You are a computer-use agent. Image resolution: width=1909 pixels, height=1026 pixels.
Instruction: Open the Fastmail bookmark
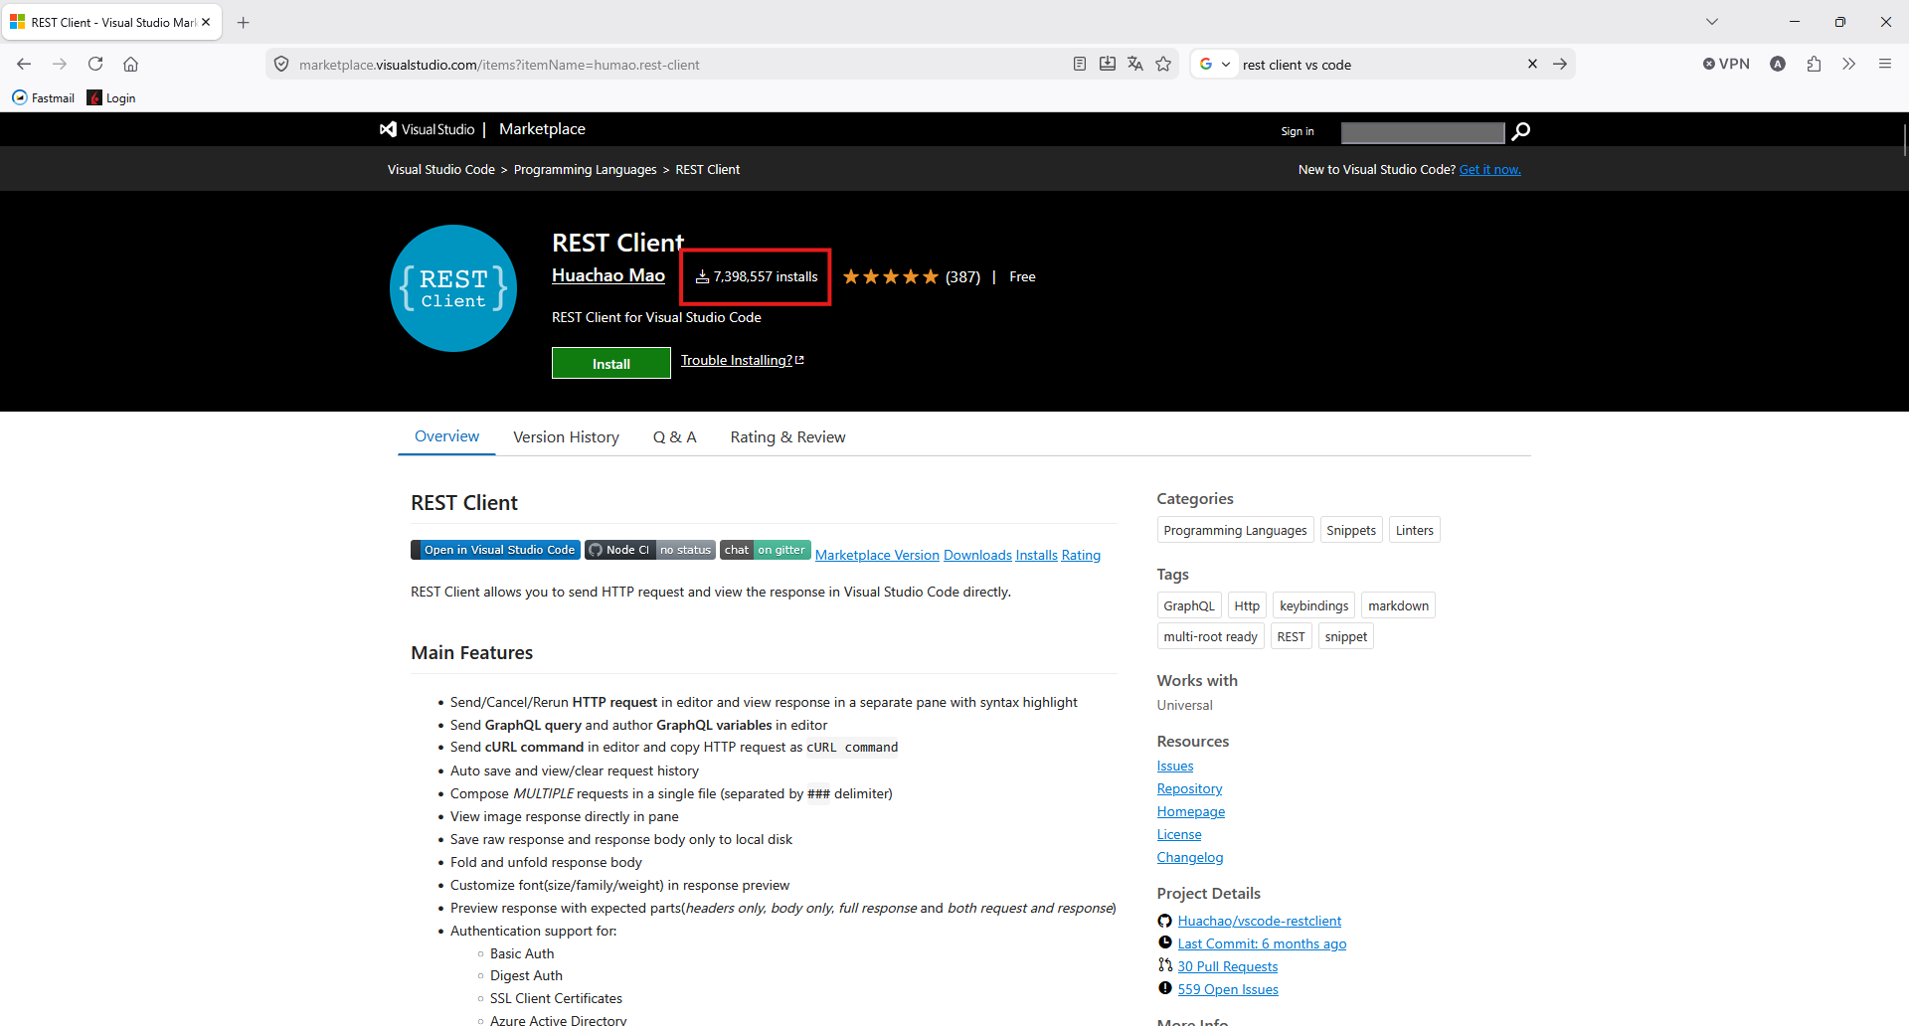point(44,97)
